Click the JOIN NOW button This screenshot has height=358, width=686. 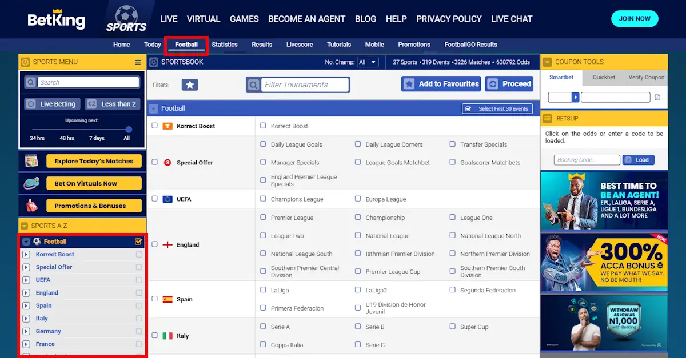pyautogui.click(x=635, y=18)
